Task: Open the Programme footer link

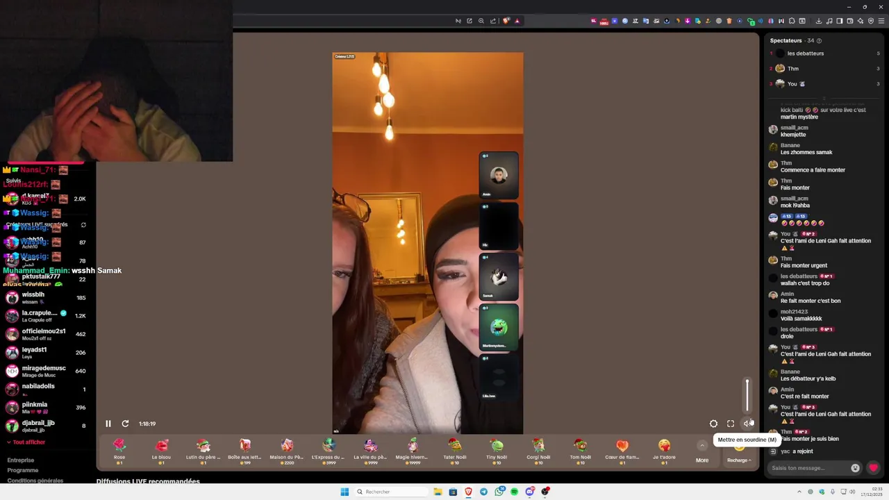Action: click(23, 470)
